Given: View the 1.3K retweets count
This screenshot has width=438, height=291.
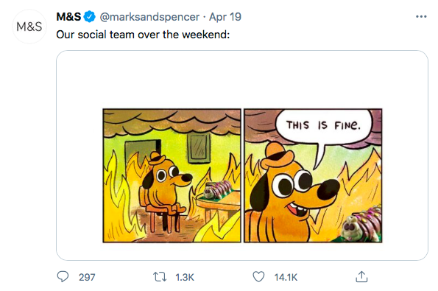Looking at the screenshot, I should (185, 277).
